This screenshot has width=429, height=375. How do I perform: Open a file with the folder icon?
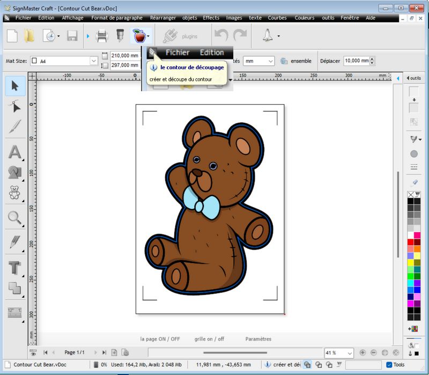point(29,36)
